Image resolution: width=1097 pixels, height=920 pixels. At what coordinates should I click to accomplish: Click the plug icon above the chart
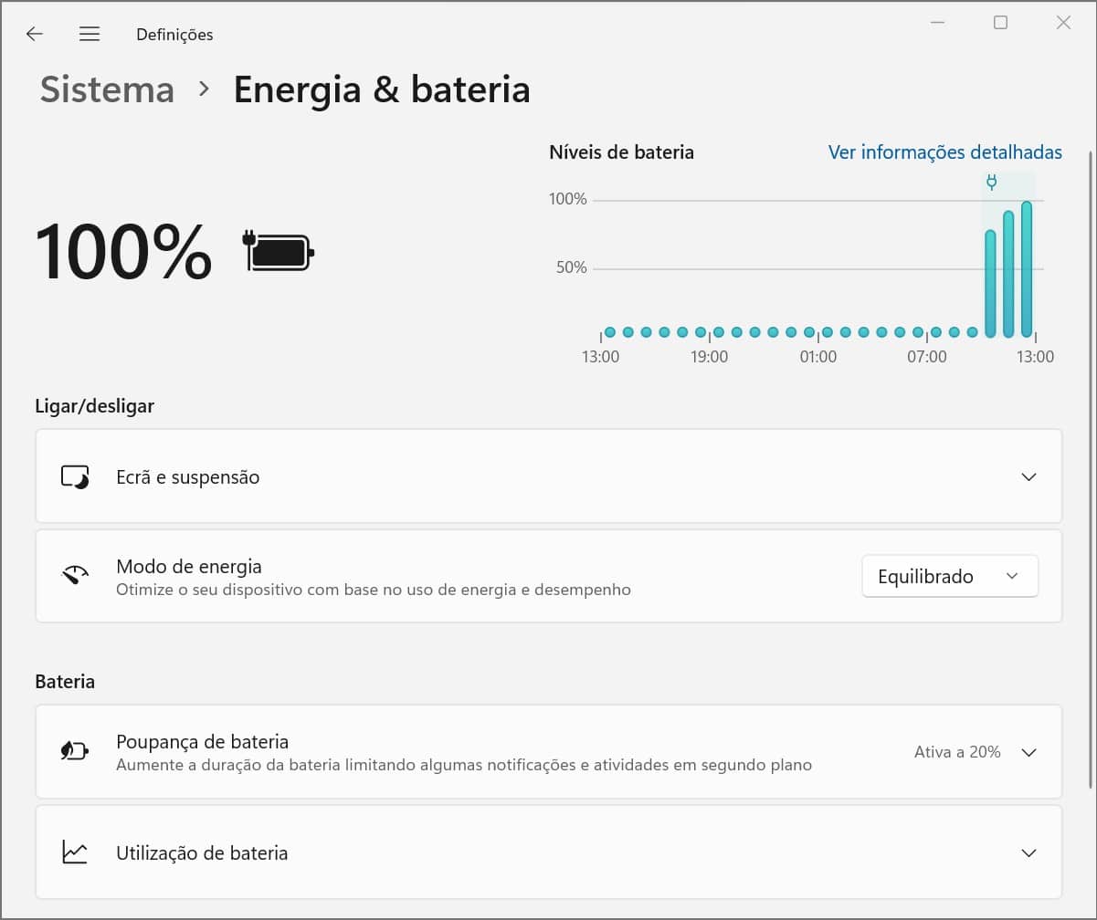(x=991, y=183)
